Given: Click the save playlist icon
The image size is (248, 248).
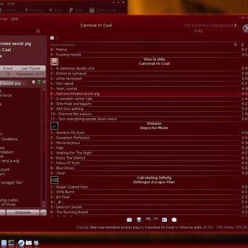Looking at the screenshot, I should (x=139, y=219).
